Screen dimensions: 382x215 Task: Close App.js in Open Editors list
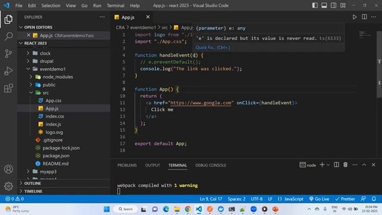29,35
